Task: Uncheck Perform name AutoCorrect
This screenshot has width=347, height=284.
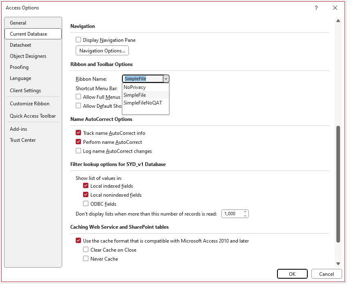Action: point(78,142)
